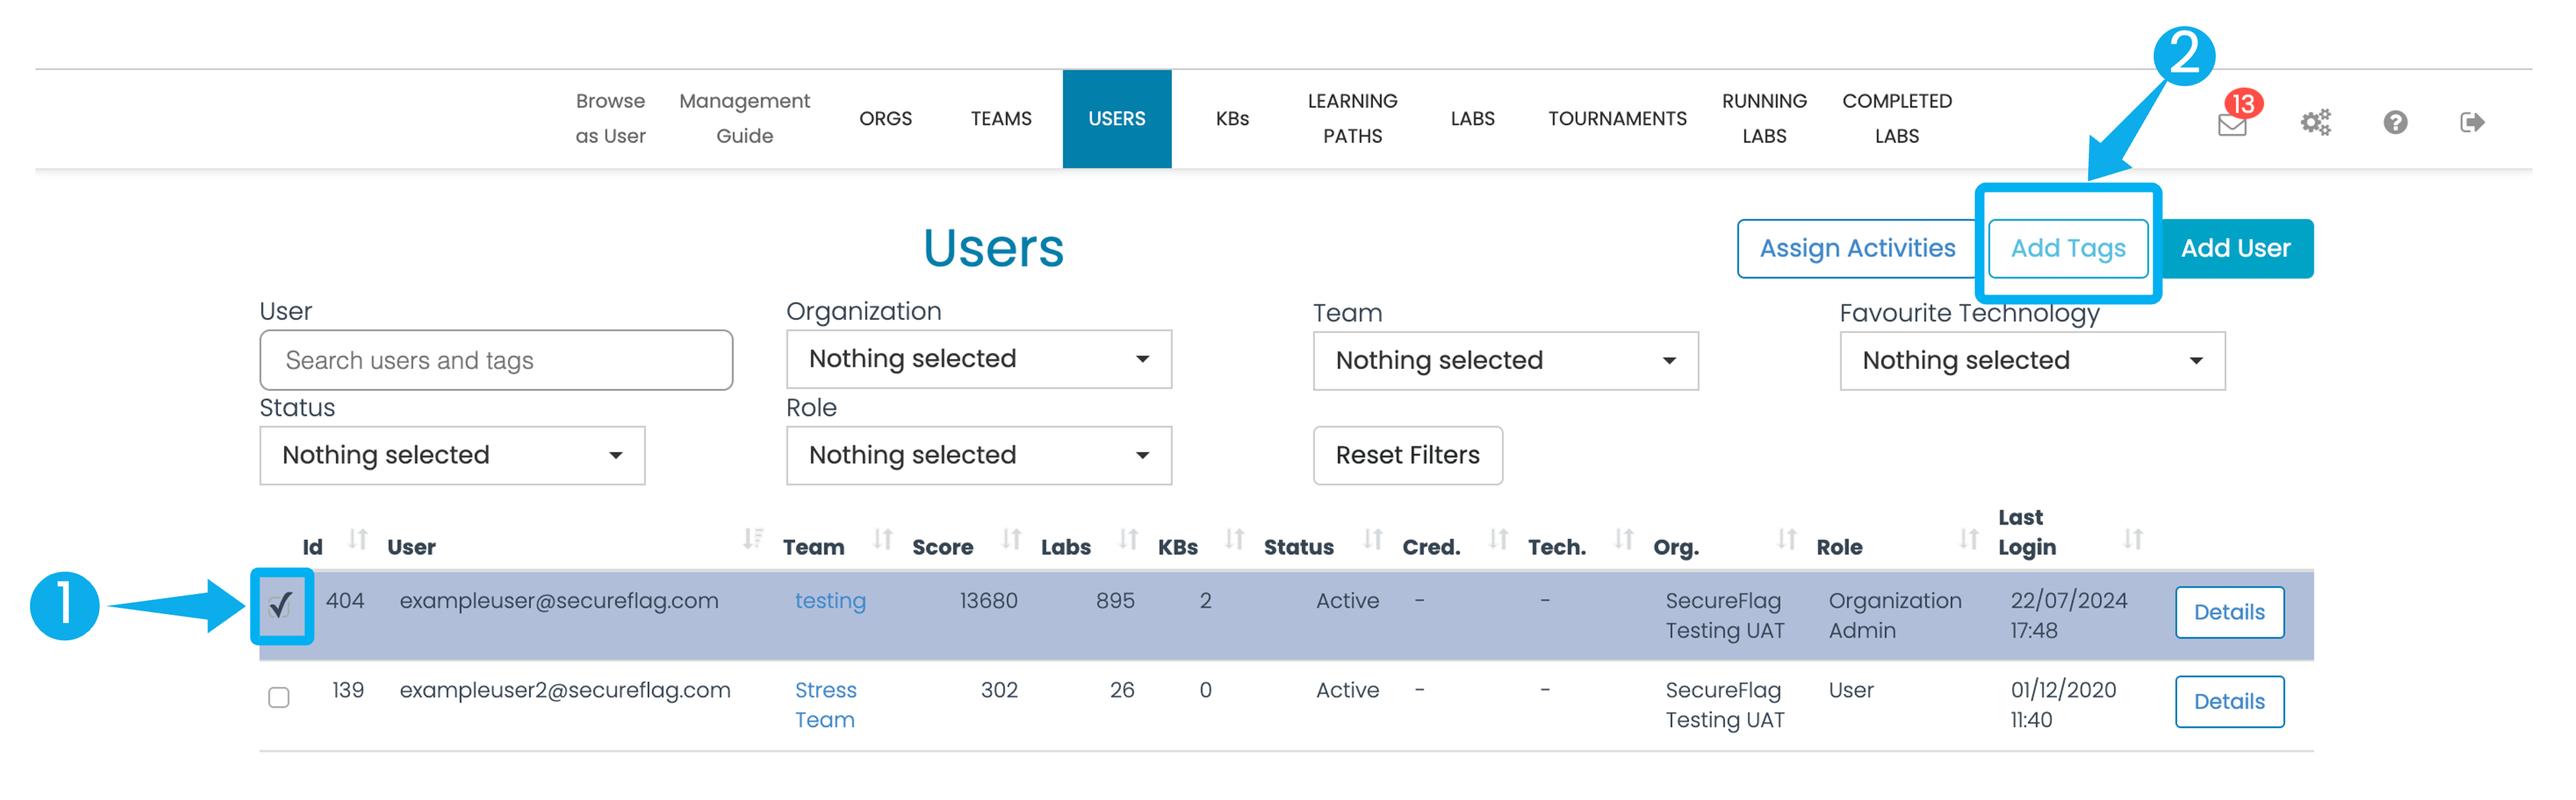Click the help question mark icon
The height and width of the screenshot is (800, 2576).
coord(2395,122)
